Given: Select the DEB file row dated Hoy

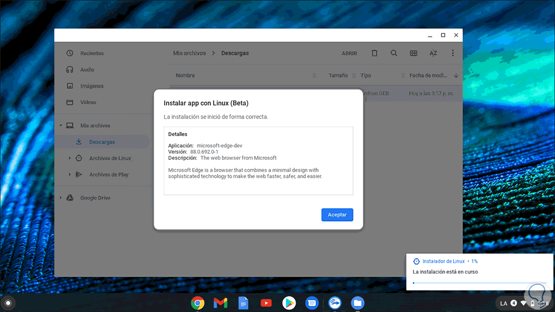Looking at the screenshot, I should 316,93.
